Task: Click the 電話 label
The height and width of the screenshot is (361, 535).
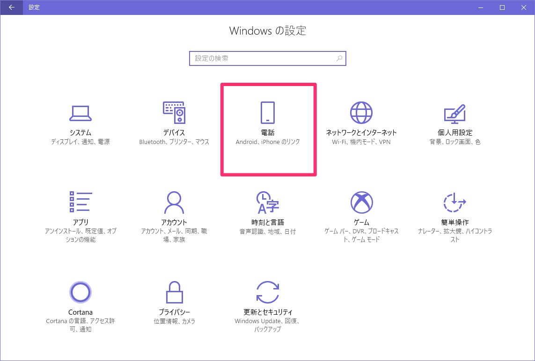Action: tap(268, 133)
